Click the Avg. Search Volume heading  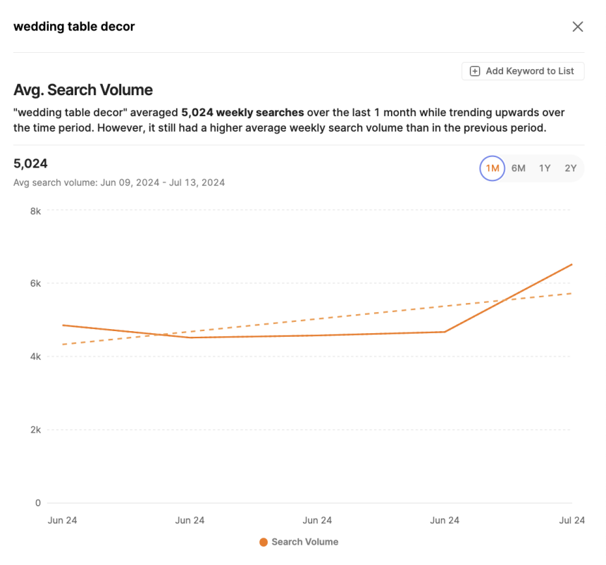click(x=83, y=89)
